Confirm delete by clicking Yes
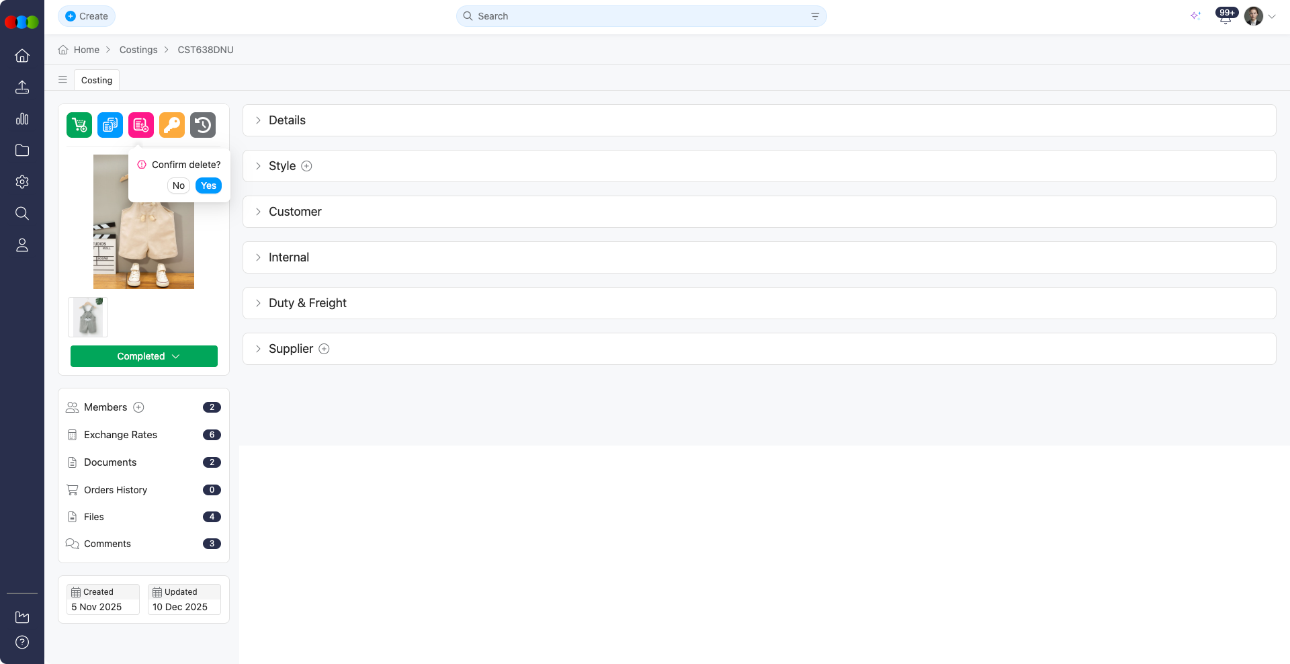Image resolution: width=1290 pixels, height=664 pixels. [x=208, y=185]
